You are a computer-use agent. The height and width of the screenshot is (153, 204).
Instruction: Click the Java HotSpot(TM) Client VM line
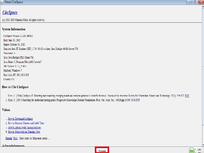click(18, 58)
